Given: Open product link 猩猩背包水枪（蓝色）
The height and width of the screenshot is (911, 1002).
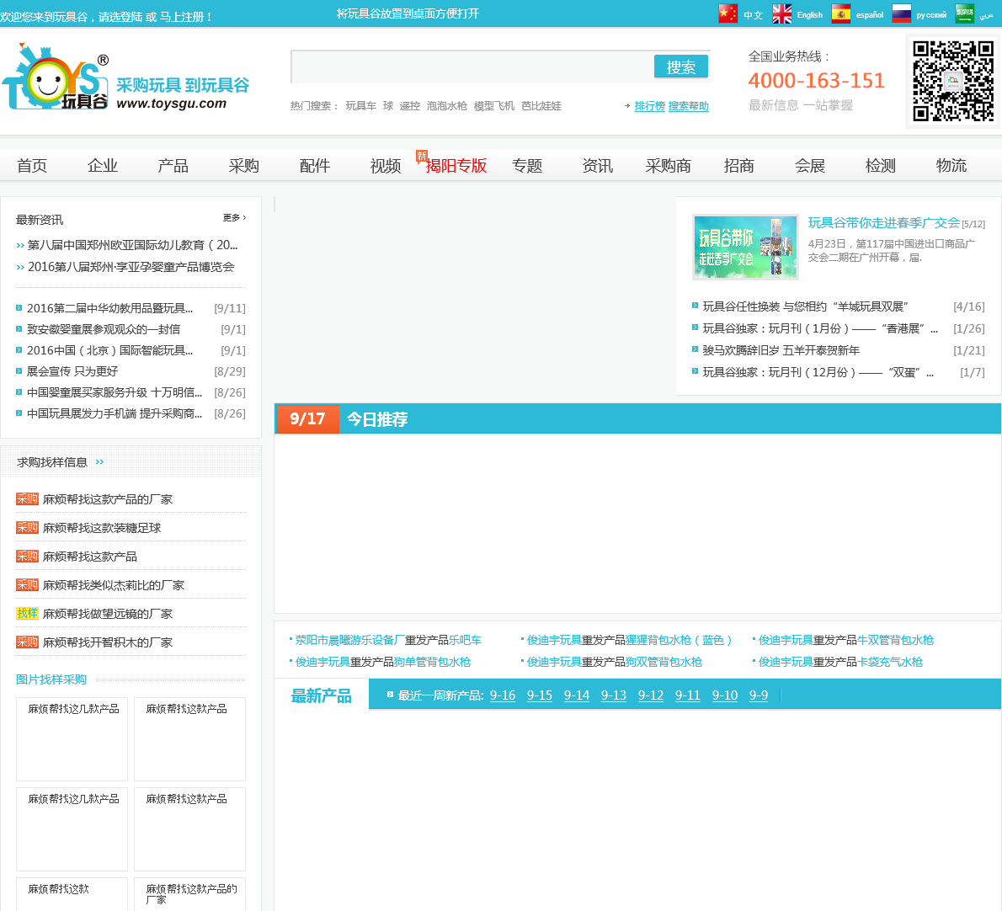Looking at the screenshot, I should click(x=679, y=640).
